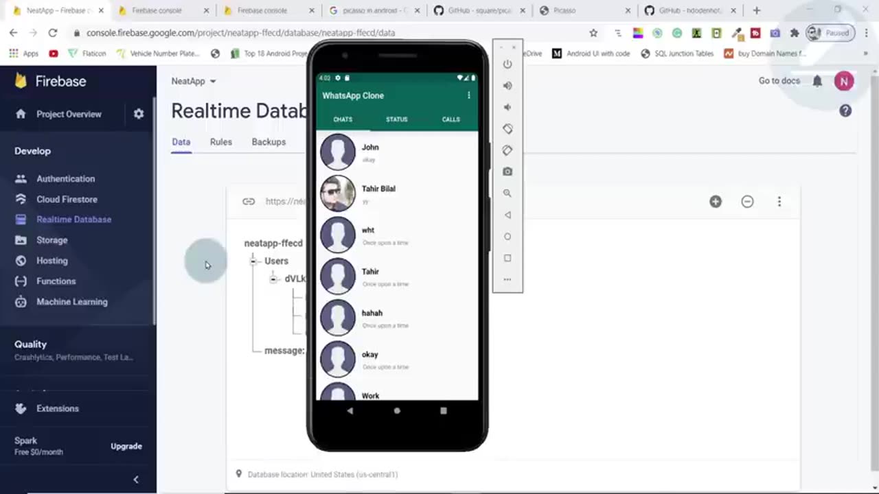
Task: Open Project Overview
Action: coord(69,114)
